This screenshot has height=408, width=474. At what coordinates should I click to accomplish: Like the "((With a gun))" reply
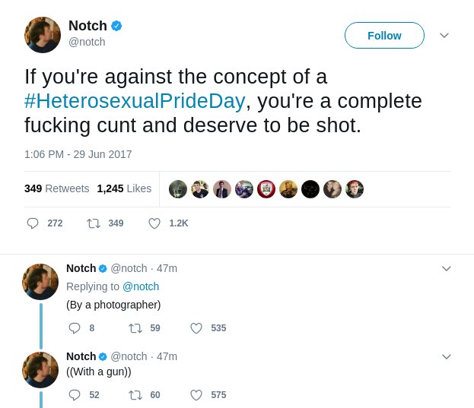click(x=196, y=395)
